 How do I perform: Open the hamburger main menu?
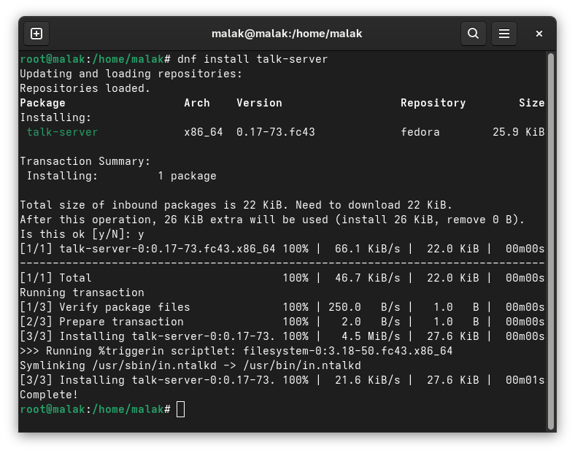[x=503, y=34]
